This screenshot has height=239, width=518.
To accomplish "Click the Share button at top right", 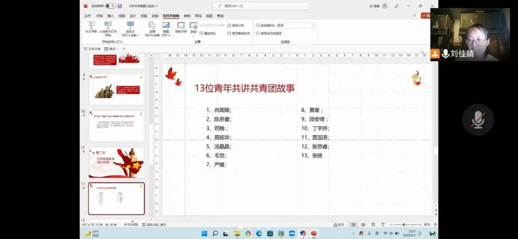I will (426, 16).
